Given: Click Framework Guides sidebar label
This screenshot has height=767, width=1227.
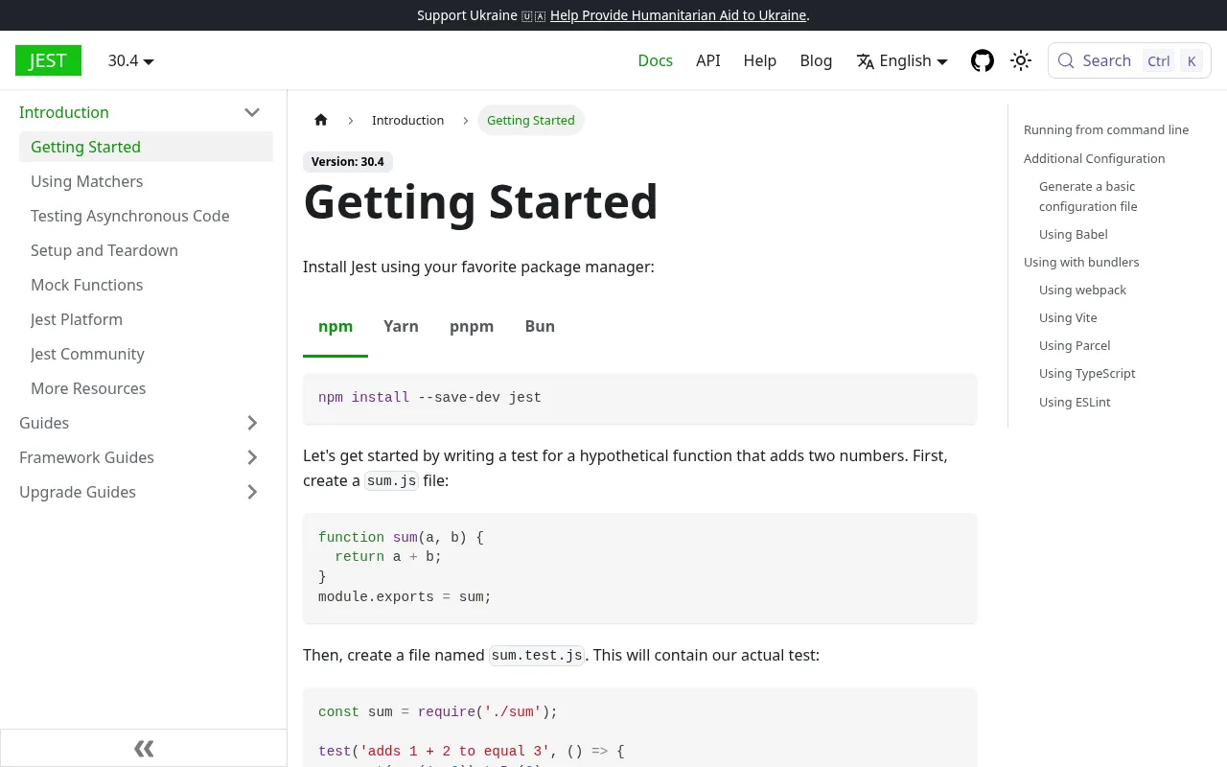Looking at the screenshot, I should pyautogui.click(x=86, y=457).
